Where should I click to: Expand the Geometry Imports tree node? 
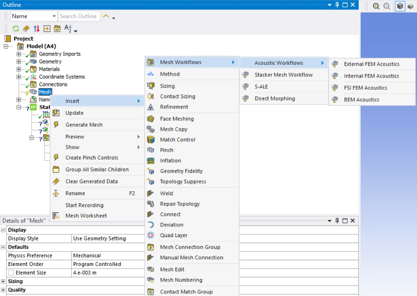(x=19, y=54)
